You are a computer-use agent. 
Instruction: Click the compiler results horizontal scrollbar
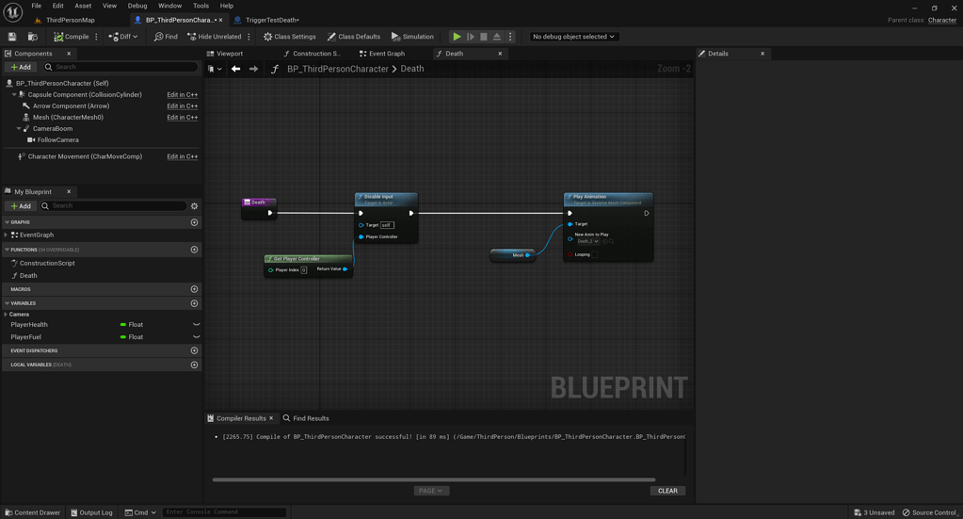433,479
